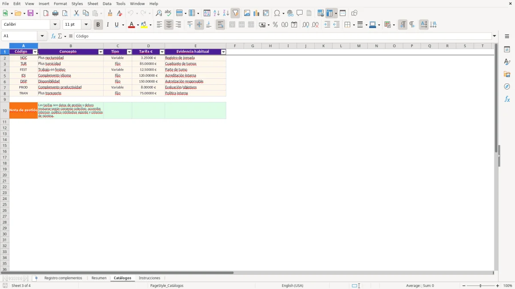This screenshot has height=289, width=515.
Task: Select cell Plus nocturnidad
Action: [x=70, y=58]
